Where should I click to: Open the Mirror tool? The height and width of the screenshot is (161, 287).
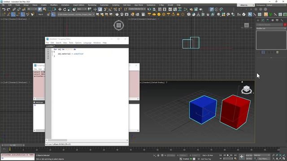coord(149,9)
